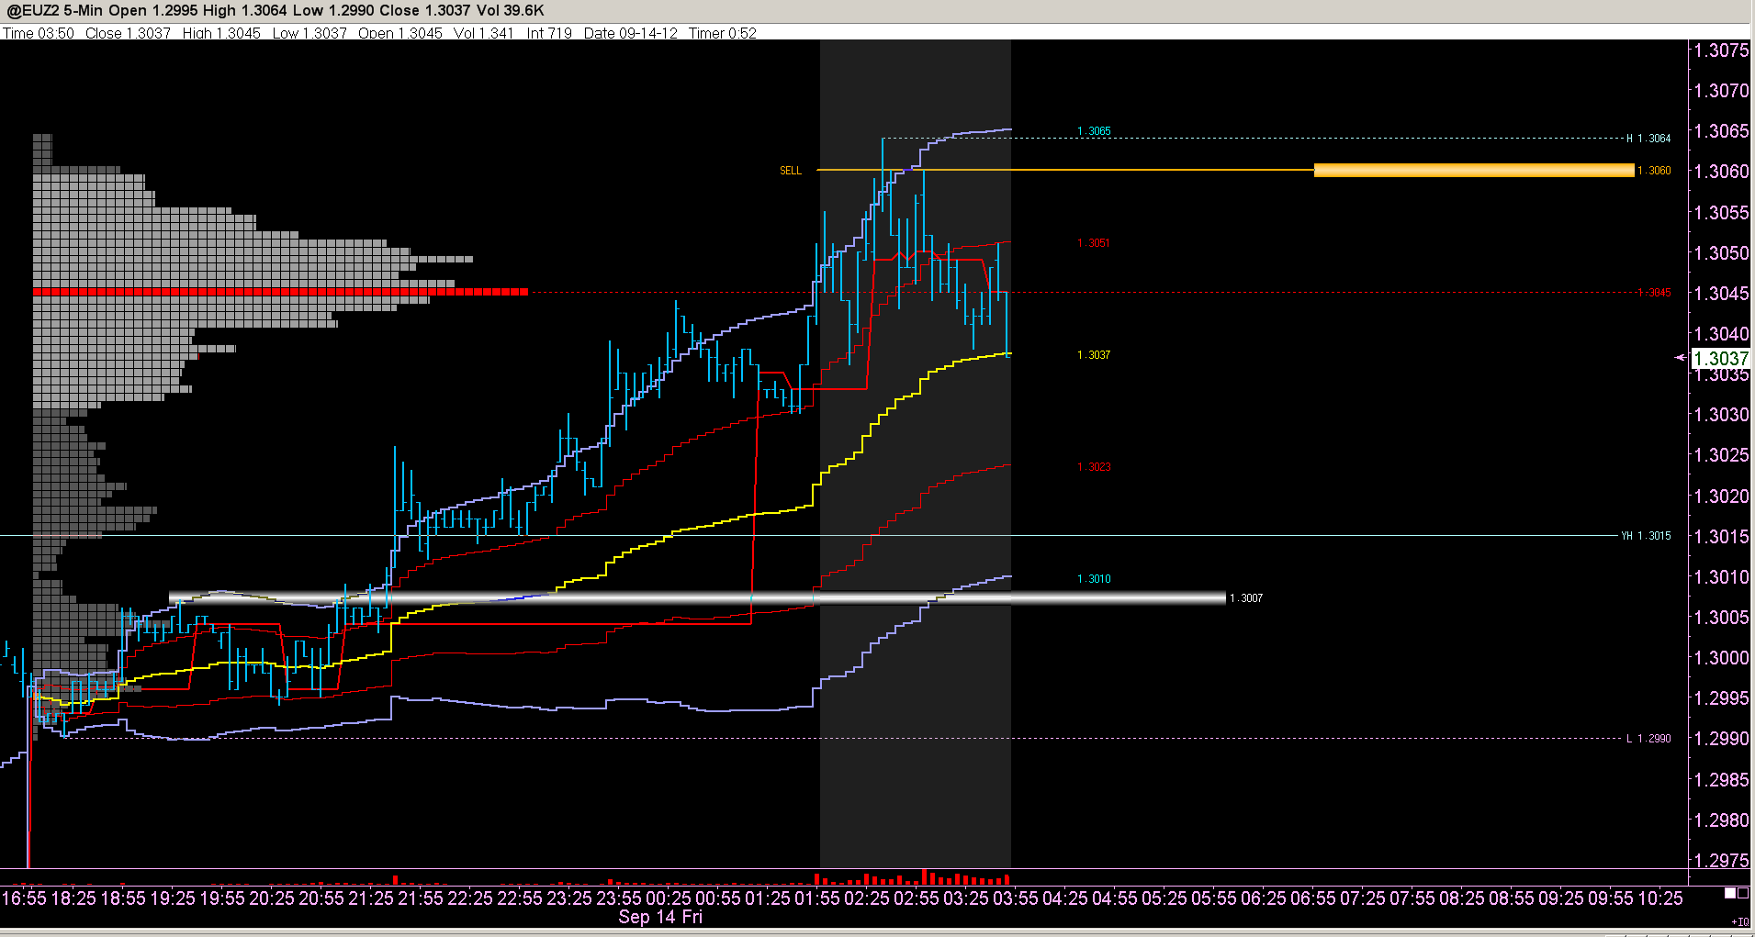Click 1.3040 on the price axis
Screen dimensions: 1755x937
[1721, 334]
